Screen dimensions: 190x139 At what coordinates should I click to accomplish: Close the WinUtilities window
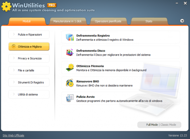coord(185,3)
